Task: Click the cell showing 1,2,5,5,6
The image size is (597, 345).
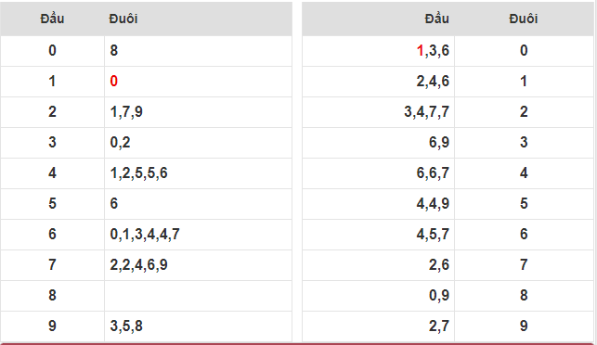Action: point(198,173)
